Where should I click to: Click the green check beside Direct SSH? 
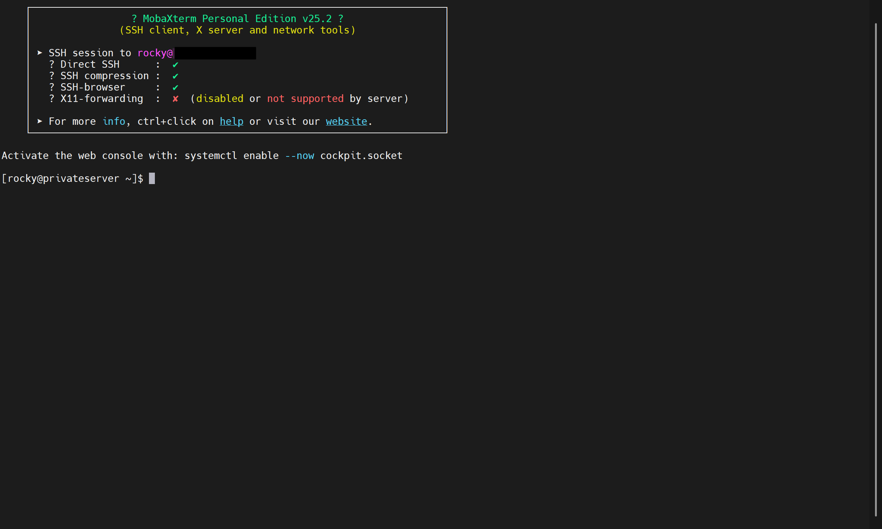(x=176, y=65)
